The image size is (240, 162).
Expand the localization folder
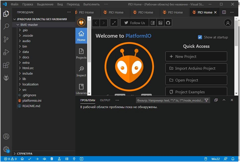43,84
